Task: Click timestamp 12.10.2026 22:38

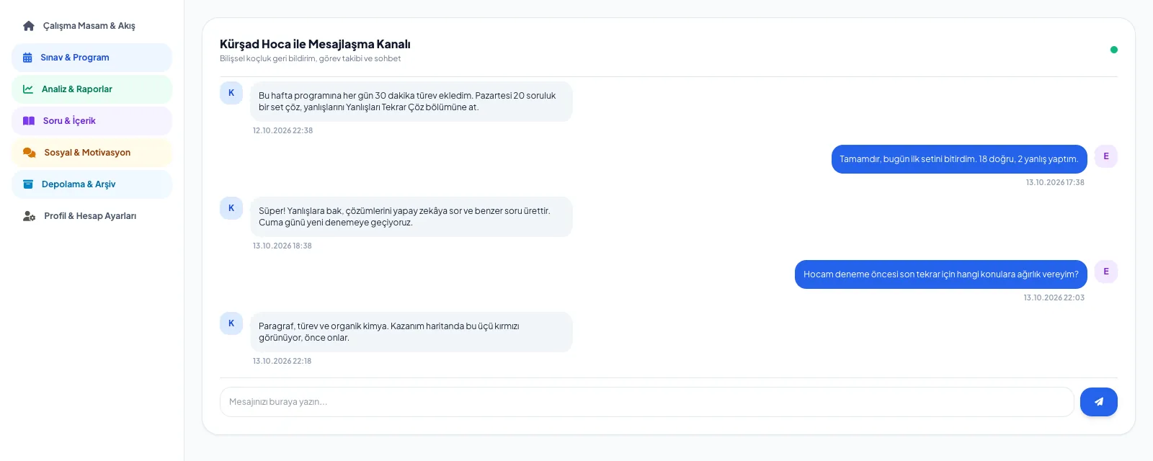Action: point(282,130)
